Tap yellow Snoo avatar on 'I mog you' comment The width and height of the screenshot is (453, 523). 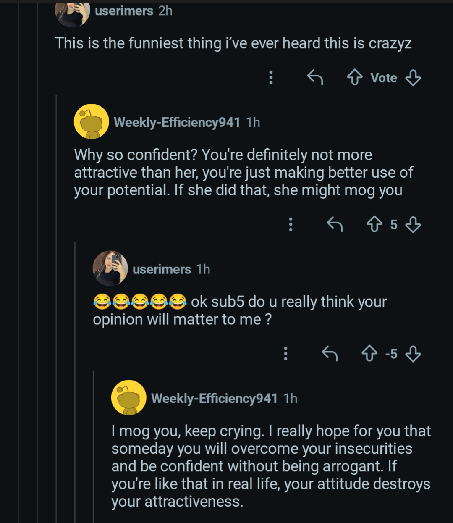[x=128, y=397]
